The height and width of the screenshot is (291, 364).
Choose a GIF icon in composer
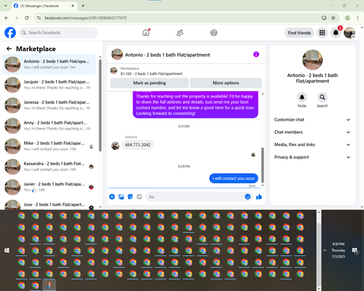(x=139, y=196)
